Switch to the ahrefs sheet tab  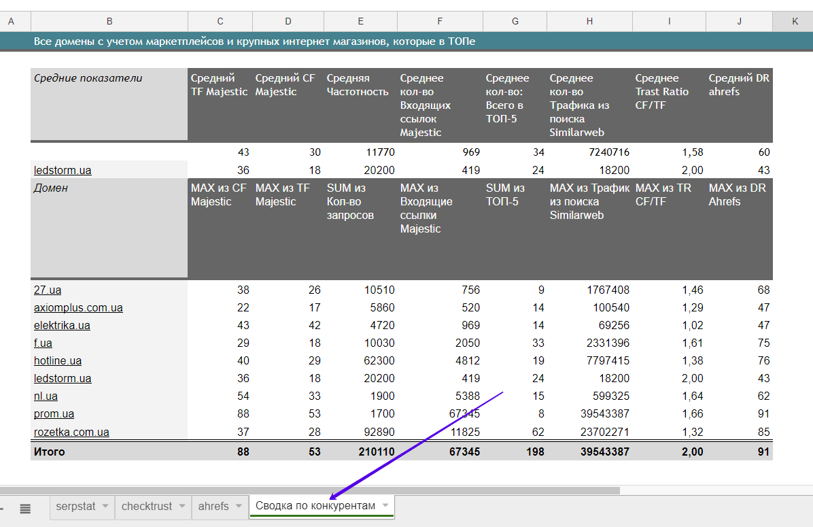coord(213,507)
